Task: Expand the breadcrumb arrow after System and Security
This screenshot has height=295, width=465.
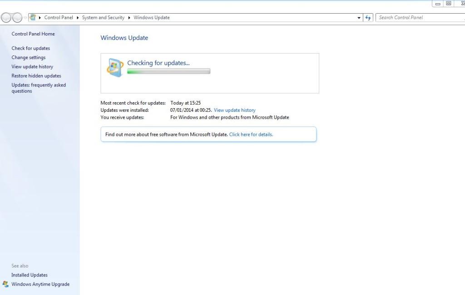Action: (129, 17)
